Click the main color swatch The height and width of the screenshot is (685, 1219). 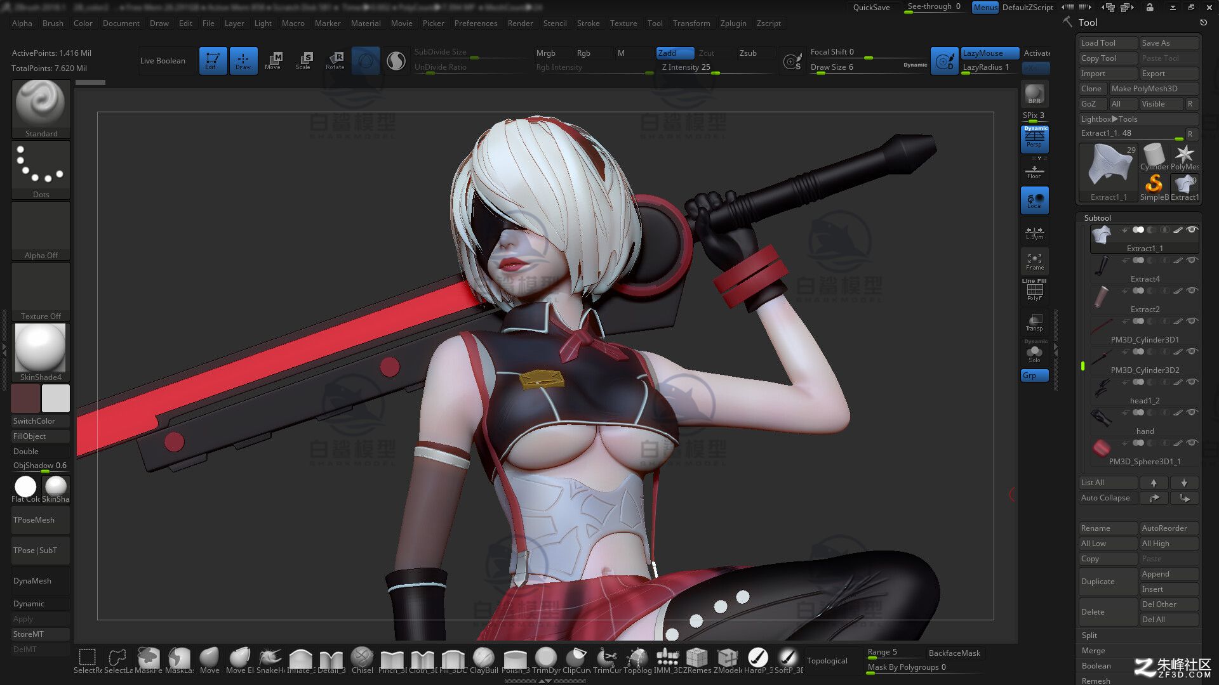click(25, 398)
